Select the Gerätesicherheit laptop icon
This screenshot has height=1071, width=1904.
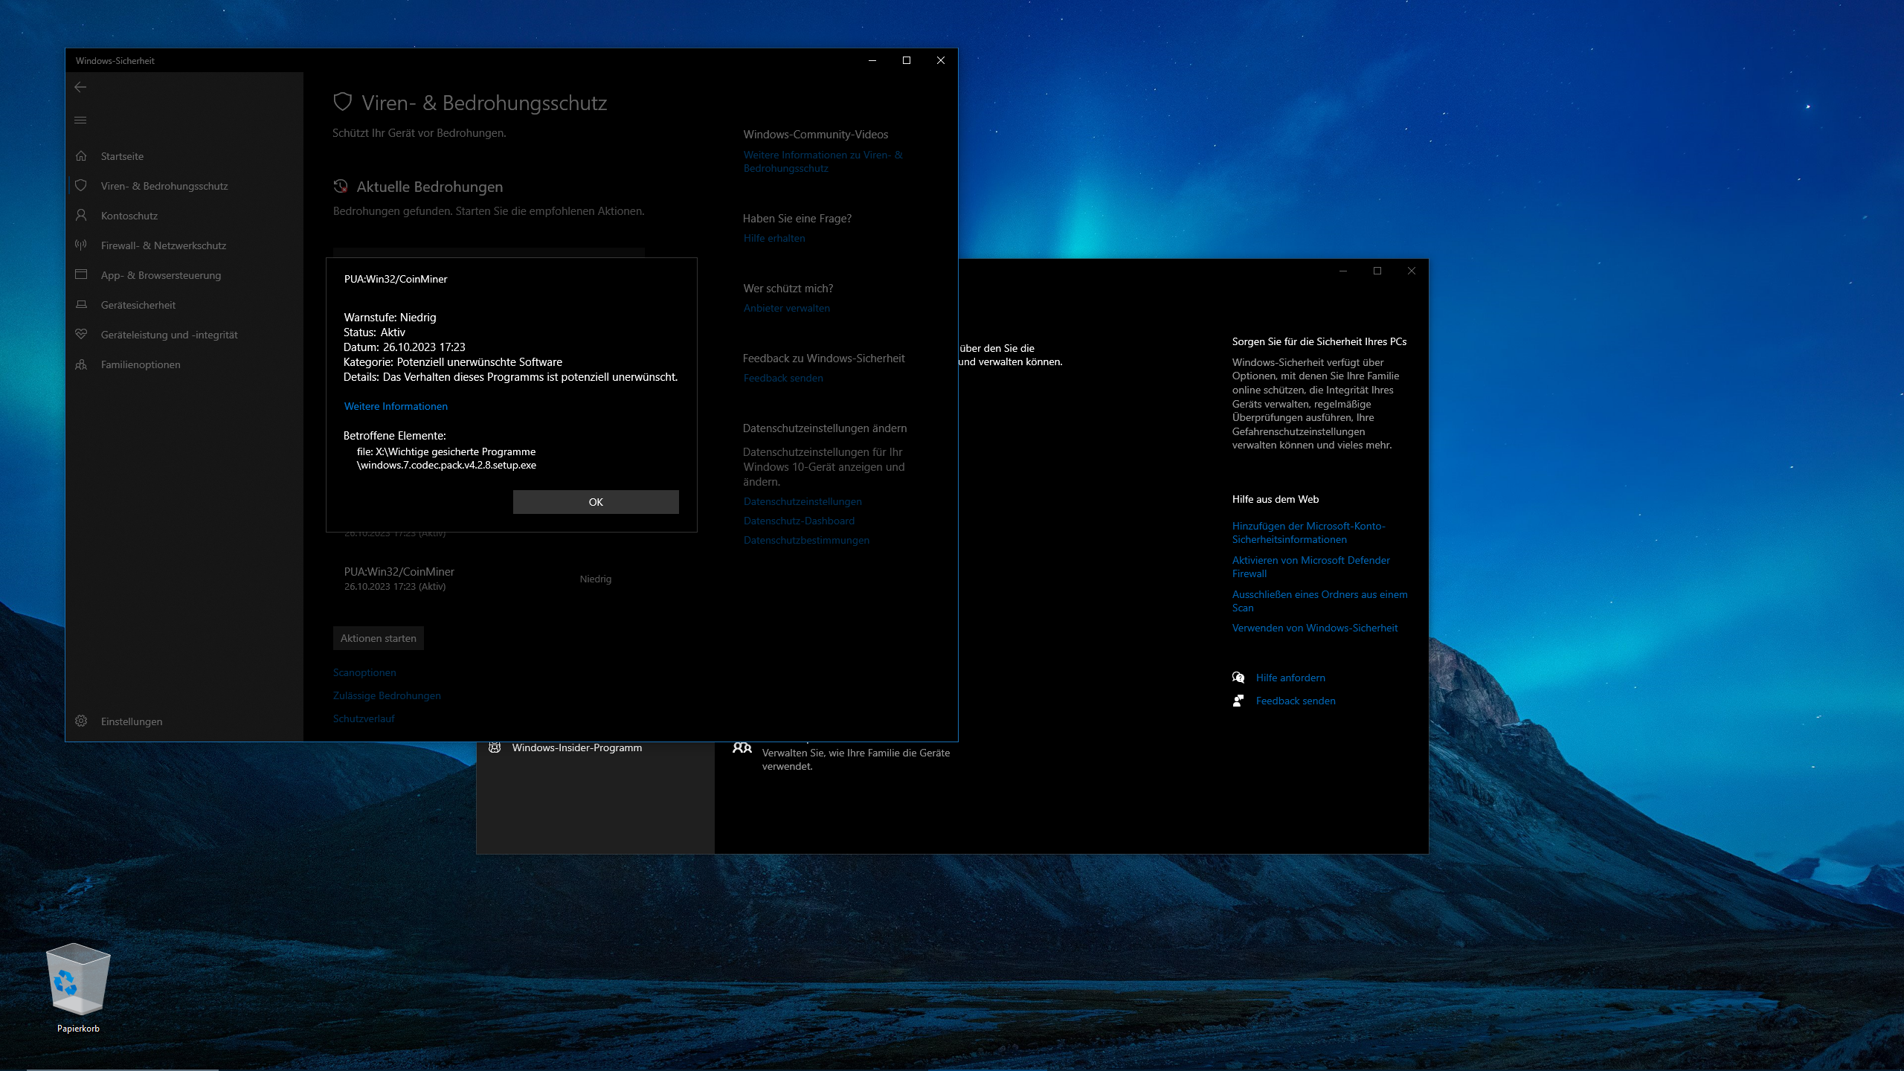(x=82, y=305)
